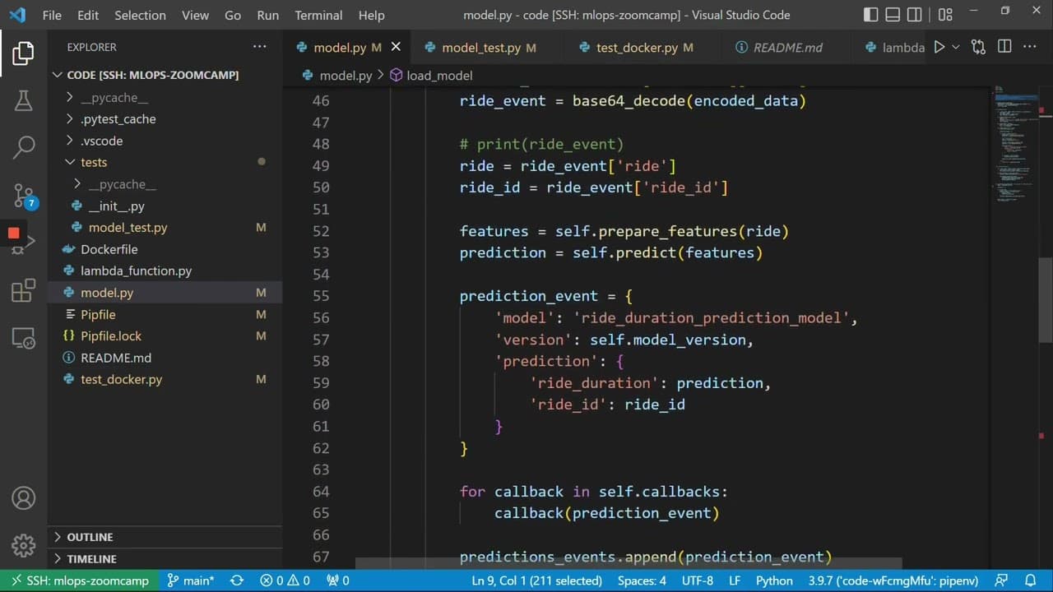Open the Accounts menu
Screen dimensions: 1053x592
click(x=23, y=497)
